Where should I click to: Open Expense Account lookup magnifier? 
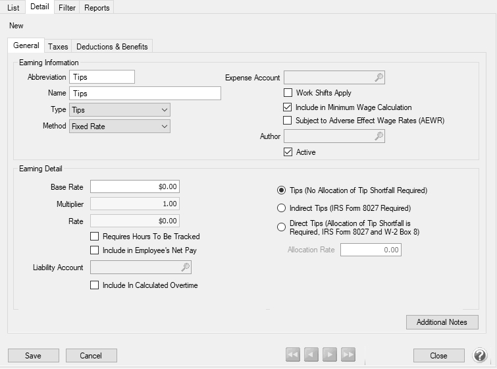(x=379, y=77)
